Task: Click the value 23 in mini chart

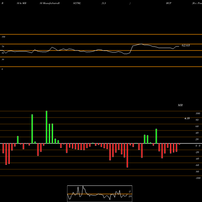Action: click(x=130, y=196)
